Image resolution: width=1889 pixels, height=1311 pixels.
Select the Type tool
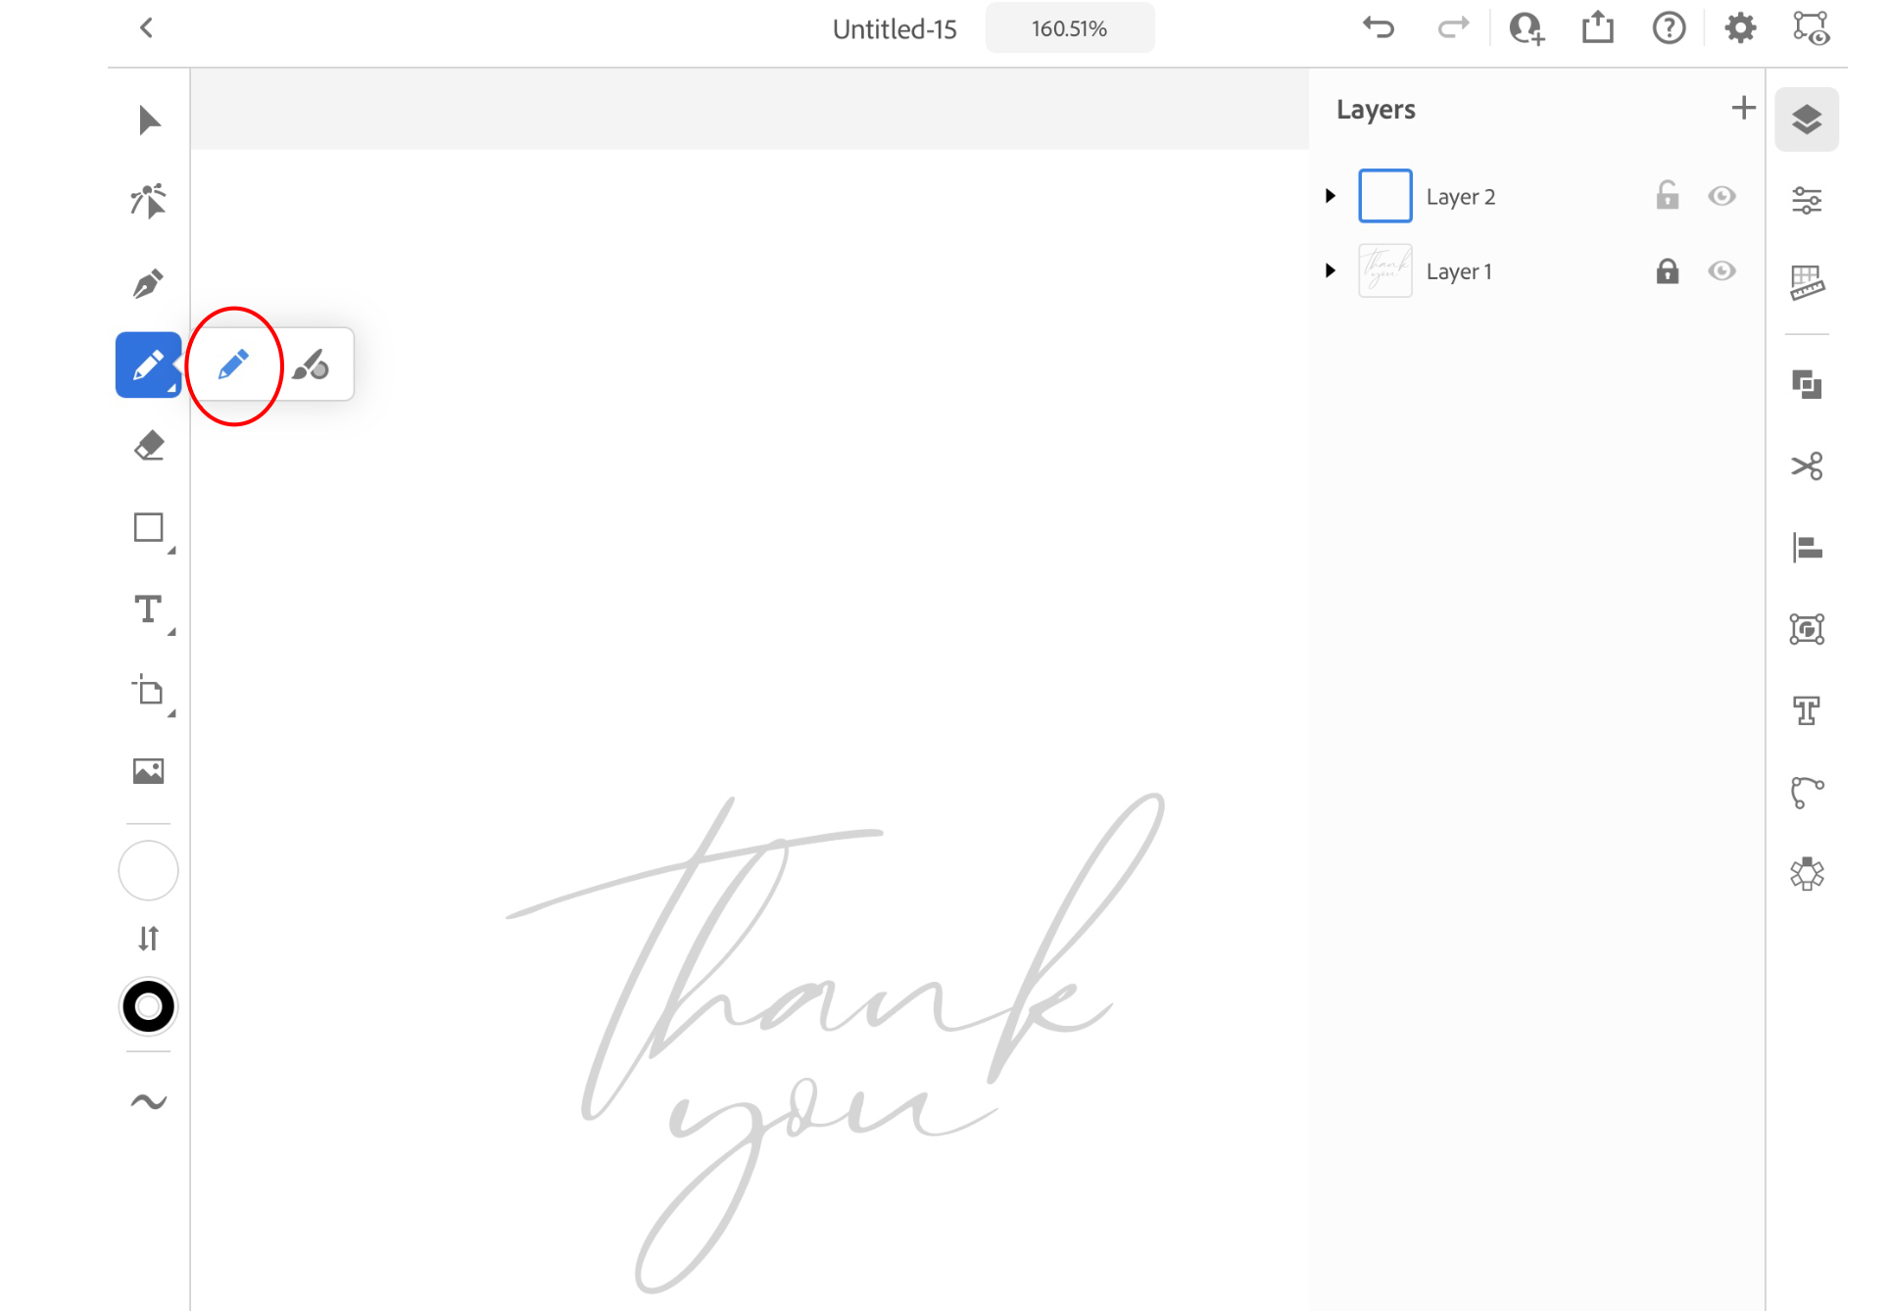(148, 609)
